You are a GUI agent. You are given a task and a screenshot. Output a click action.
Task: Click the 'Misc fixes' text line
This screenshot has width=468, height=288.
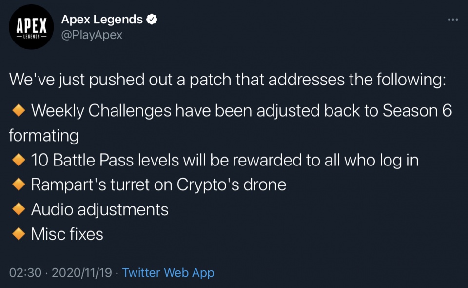point(67,234)
